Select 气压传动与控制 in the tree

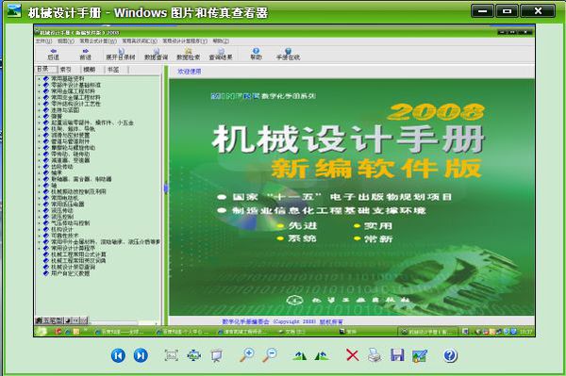tap(70, 223)
